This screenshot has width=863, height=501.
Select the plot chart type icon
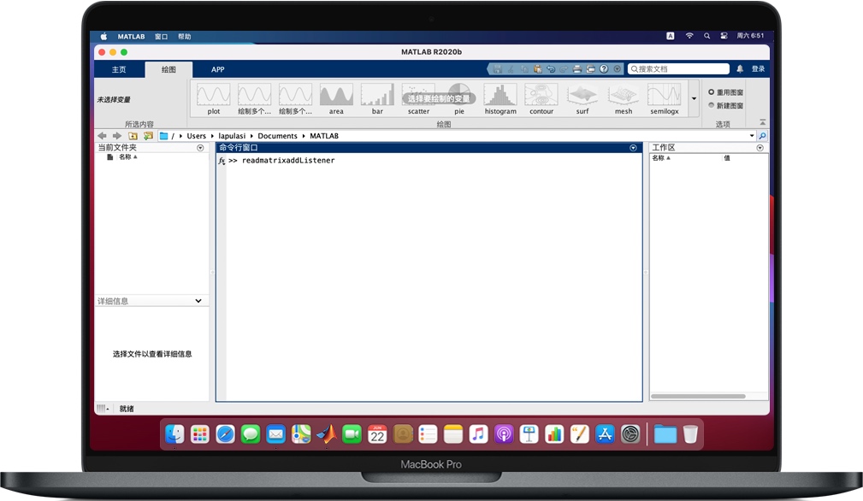click(x=212, y=94)
